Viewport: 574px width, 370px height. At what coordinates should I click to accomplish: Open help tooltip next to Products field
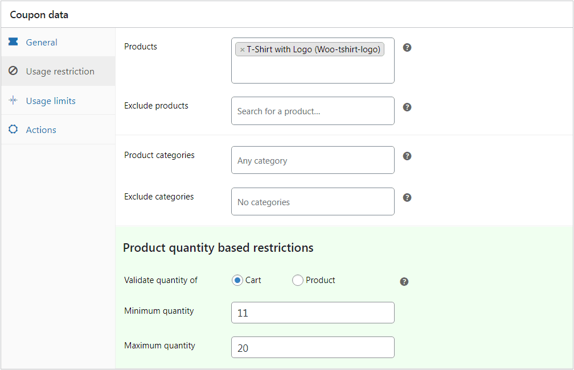pos(407,48)
